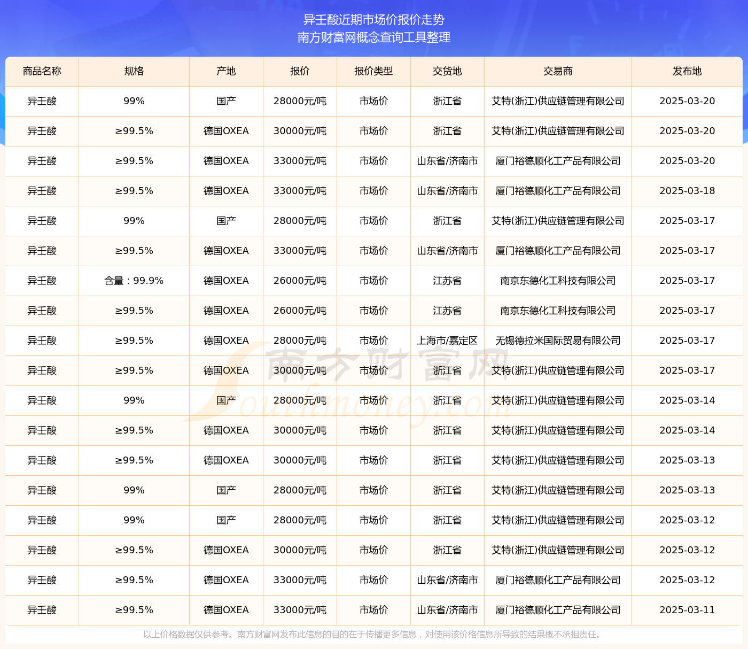Click 山东省/济南市 in the 2025-03-12 row

(447, 580)
